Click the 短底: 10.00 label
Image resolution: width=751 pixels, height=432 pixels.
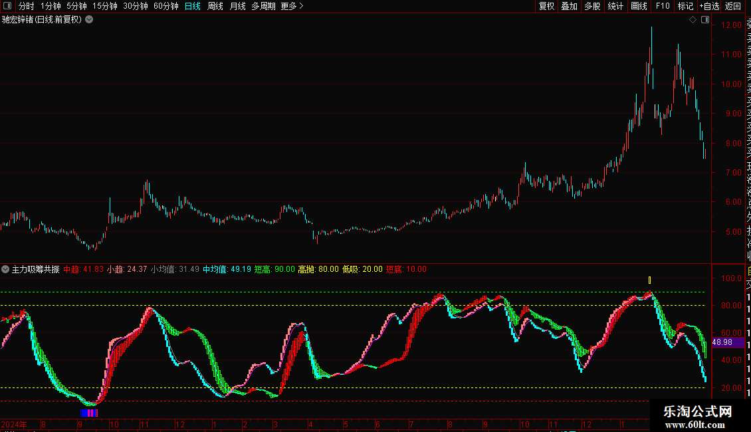click(x=406, y=269)
